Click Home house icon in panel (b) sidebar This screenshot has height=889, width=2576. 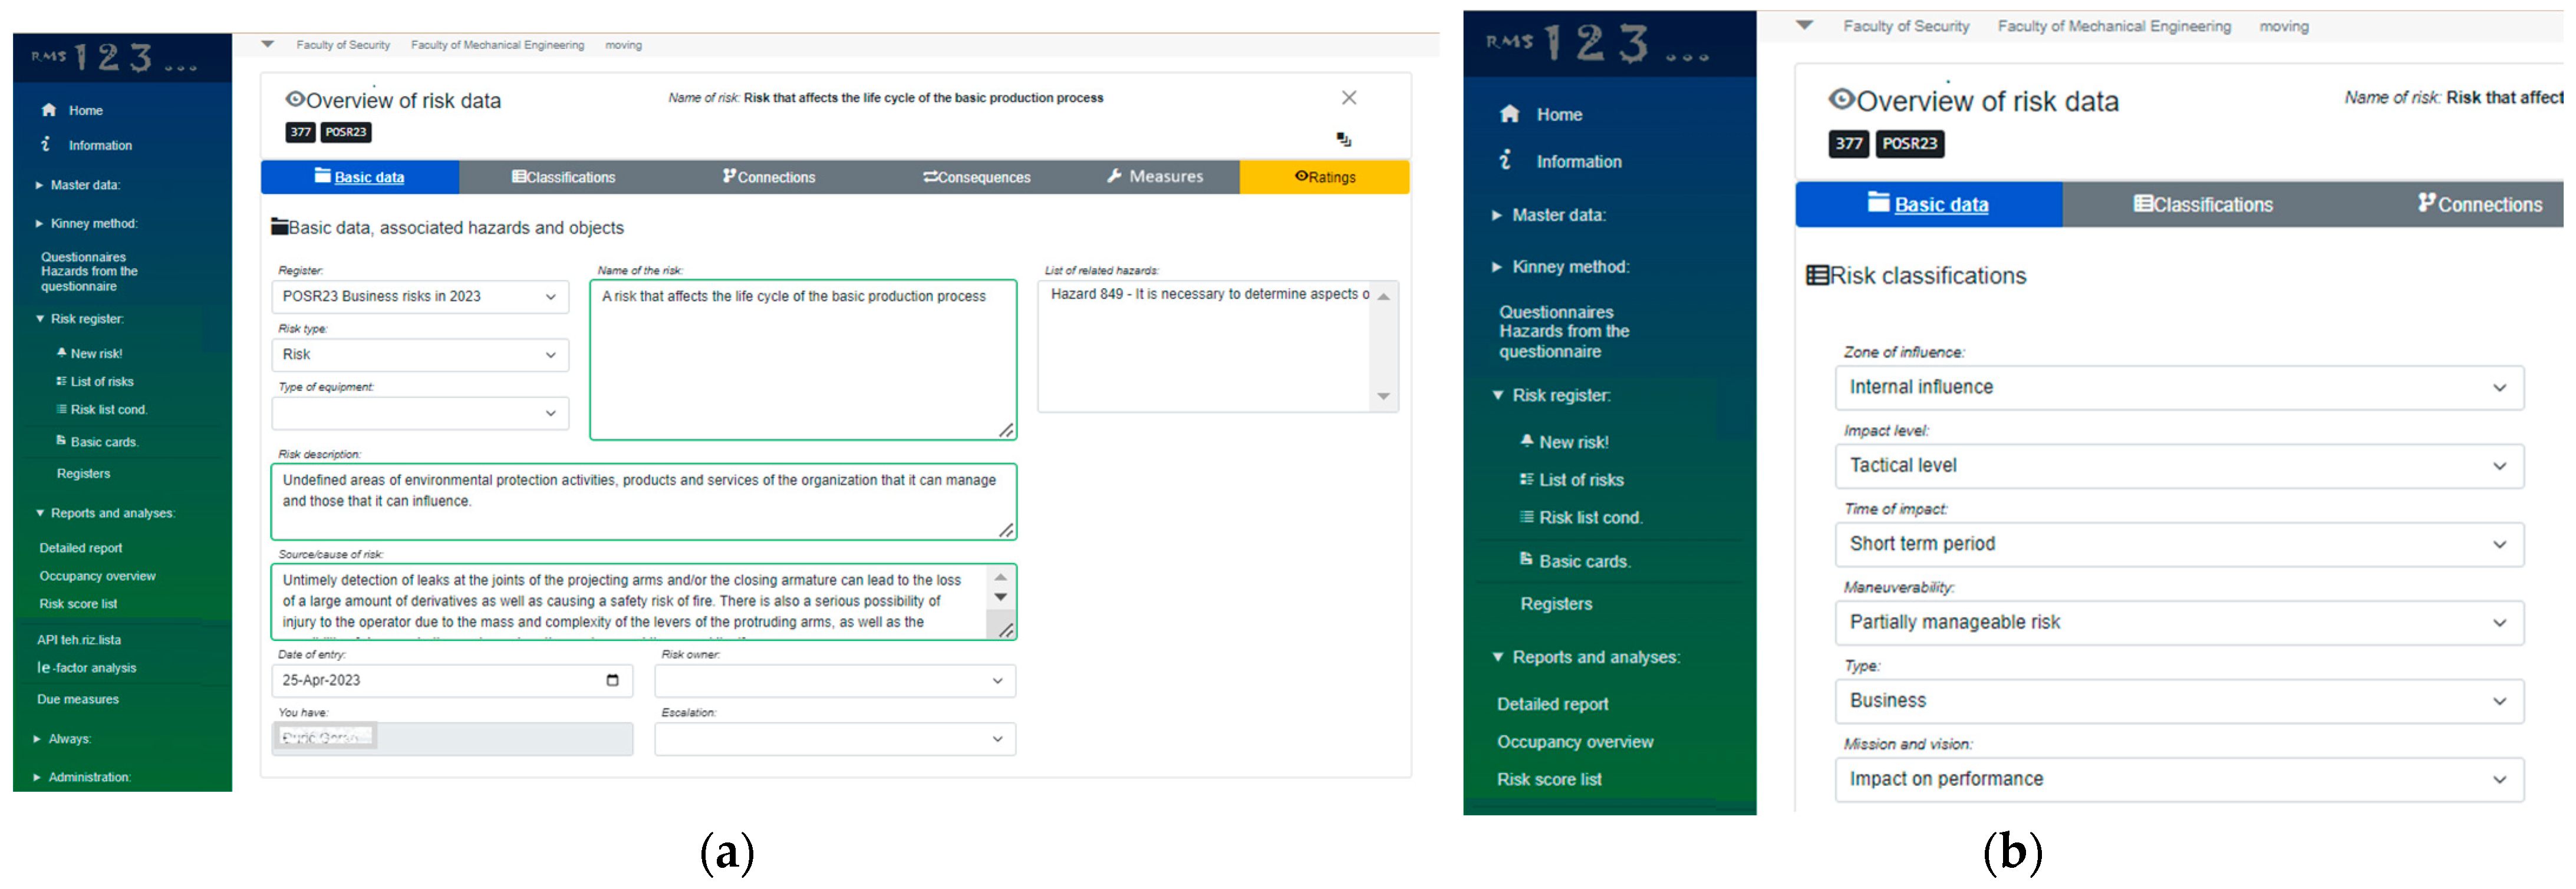point(1510,114)
